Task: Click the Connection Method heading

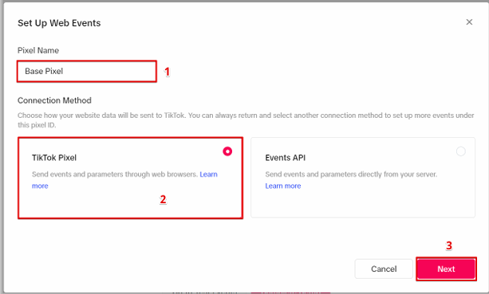Action: pos(54,100)
